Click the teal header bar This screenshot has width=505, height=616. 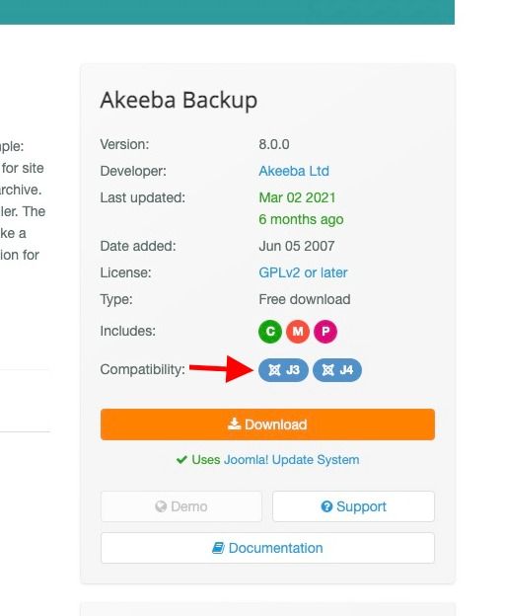pyautogui.click(x=227, y=12)
